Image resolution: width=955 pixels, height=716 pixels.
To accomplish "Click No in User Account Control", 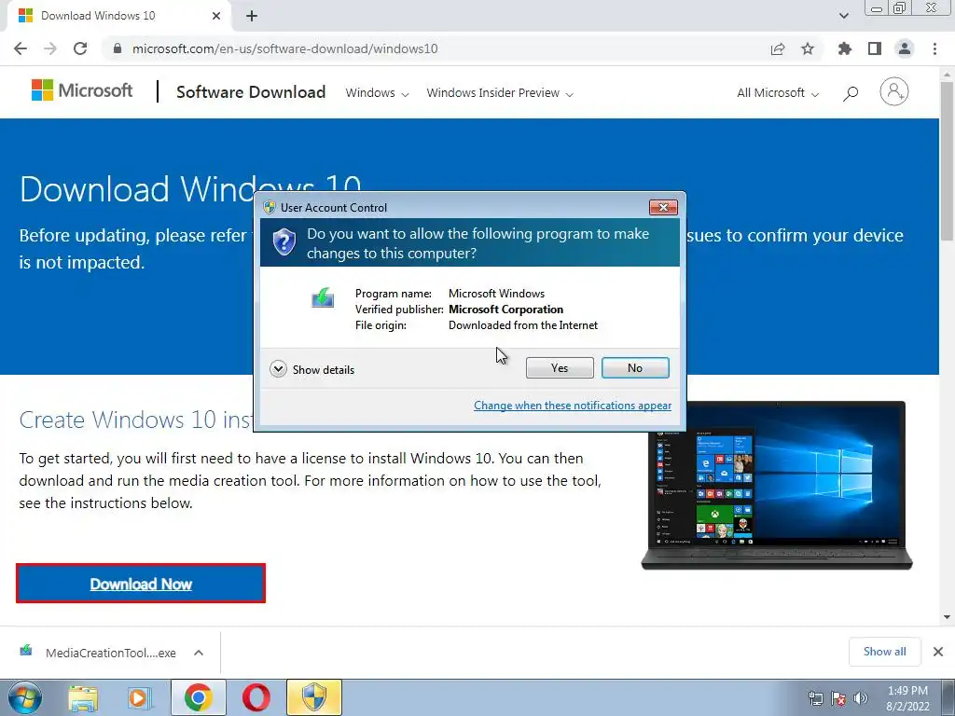I will click(x=635, y=367).
